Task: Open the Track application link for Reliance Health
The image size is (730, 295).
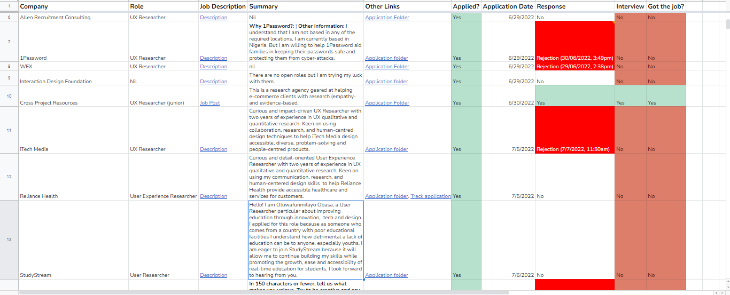Action: [x=431, y=196]
